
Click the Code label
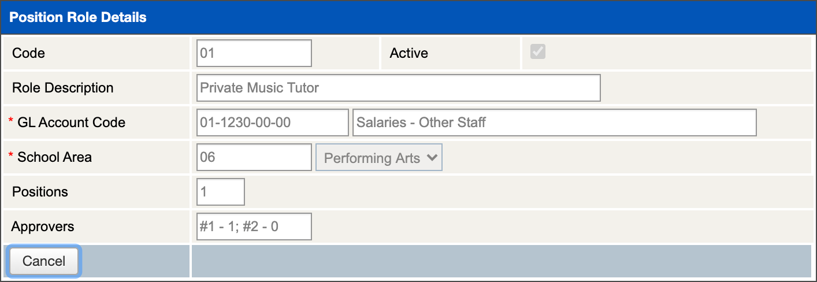(x=28, y=53)
